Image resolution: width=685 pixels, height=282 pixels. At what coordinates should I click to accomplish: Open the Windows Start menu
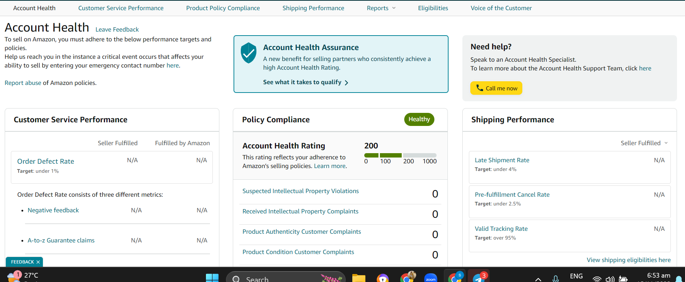pos(212,278)
